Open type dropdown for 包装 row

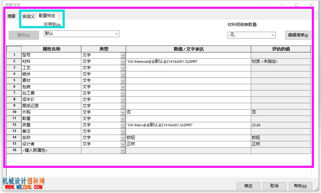coord(123,87)
